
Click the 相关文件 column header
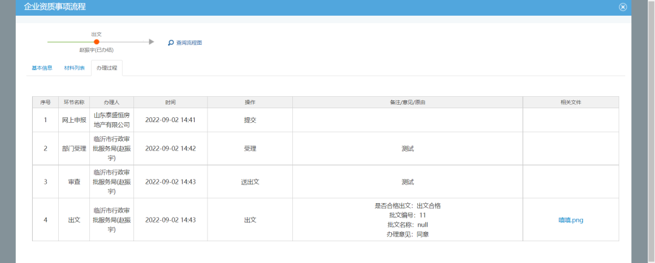click(571, 102)
